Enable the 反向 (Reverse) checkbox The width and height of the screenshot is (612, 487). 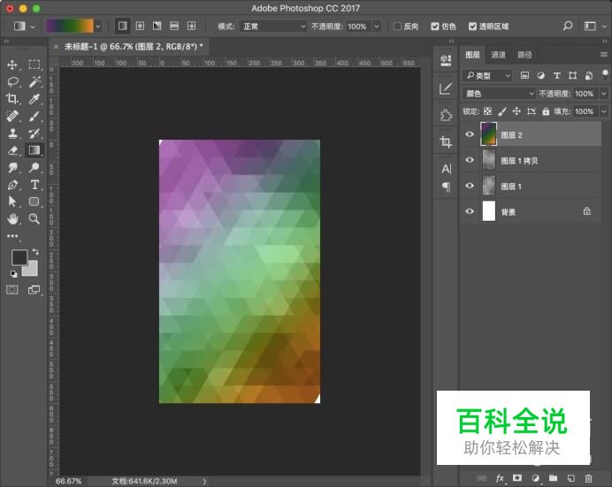tap(398, 27)
